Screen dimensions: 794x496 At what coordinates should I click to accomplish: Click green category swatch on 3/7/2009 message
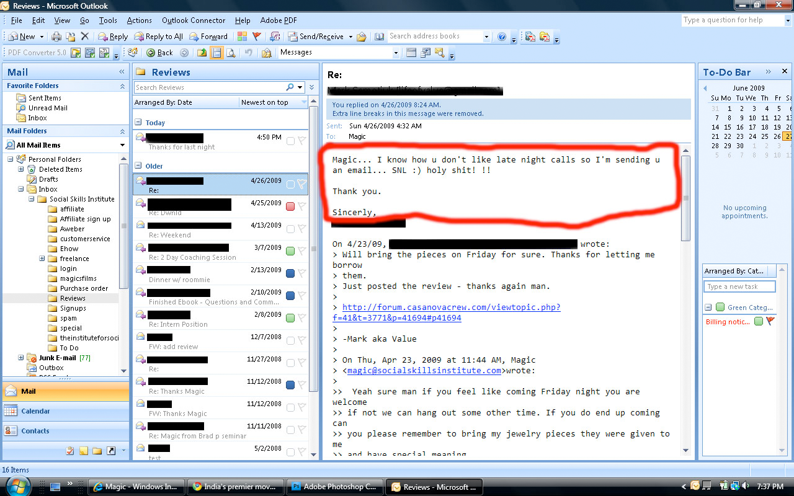point(290,251)
